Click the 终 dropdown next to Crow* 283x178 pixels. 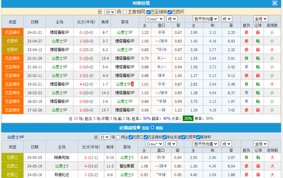[172, 18]
